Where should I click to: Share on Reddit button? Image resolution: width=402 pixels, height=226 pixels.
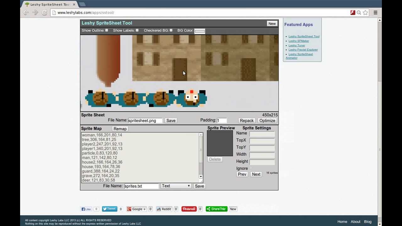click(x=164, y=209)
